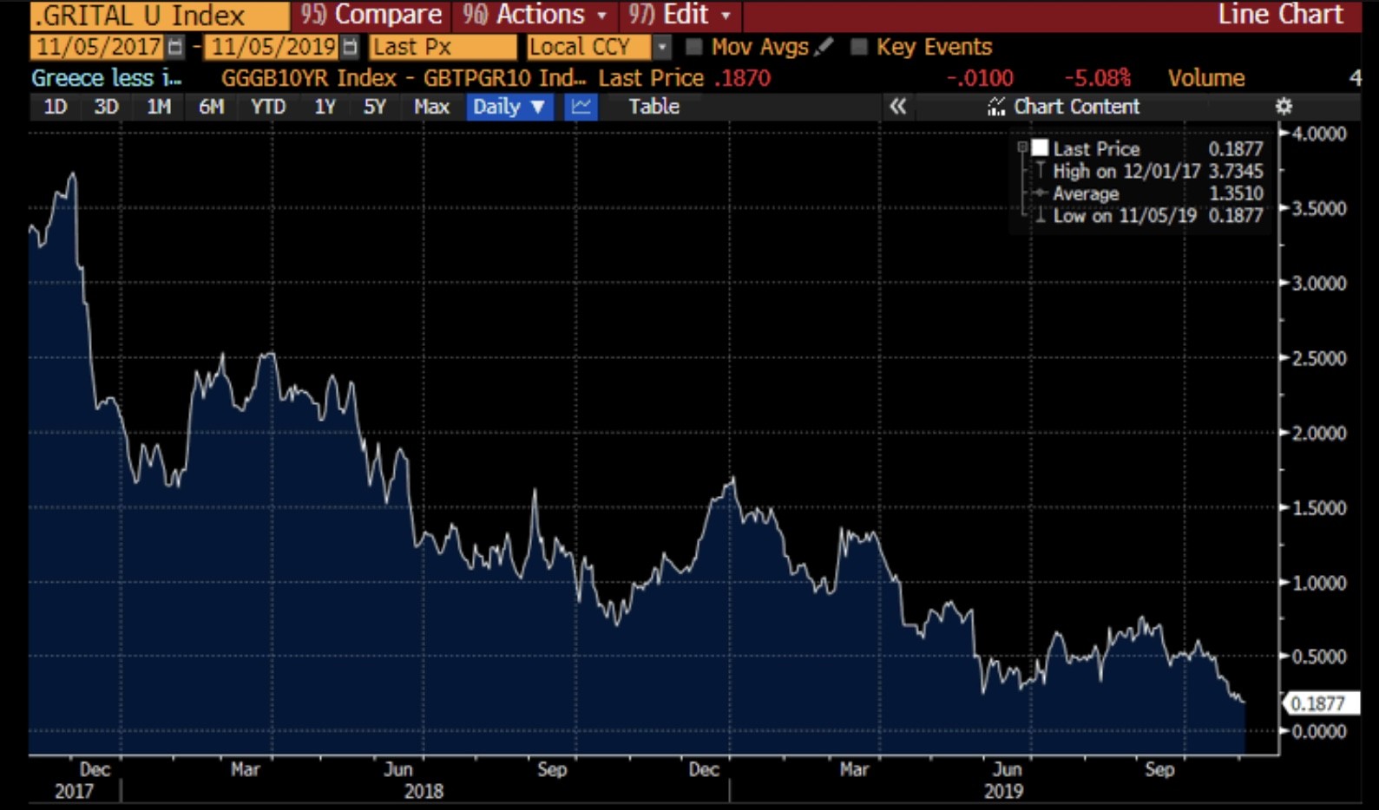Open the end date calendar picker

[350, 47]
